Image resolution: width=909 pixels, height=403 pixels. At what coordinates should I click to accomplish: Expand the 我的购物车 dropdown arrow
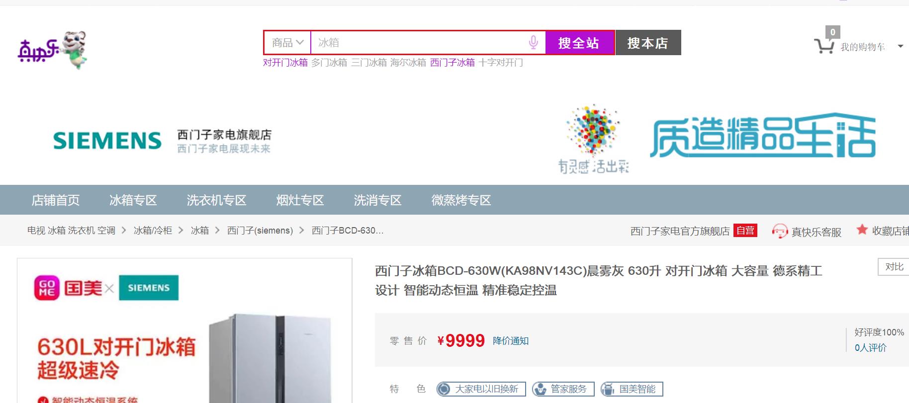point(900,47)
